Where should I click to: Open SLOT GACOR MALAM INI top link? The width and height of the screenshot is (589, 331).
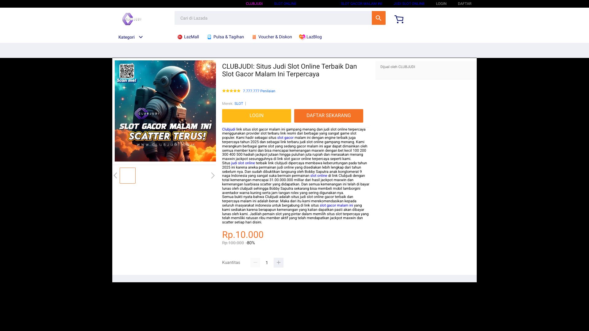[x=361, y=4]
